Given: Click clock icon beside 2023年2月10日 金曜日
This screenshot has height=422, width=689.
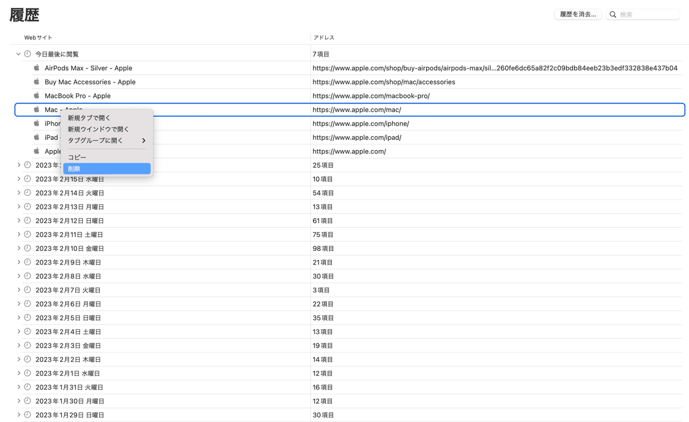Looking at the screenshot, I should 27,248.
